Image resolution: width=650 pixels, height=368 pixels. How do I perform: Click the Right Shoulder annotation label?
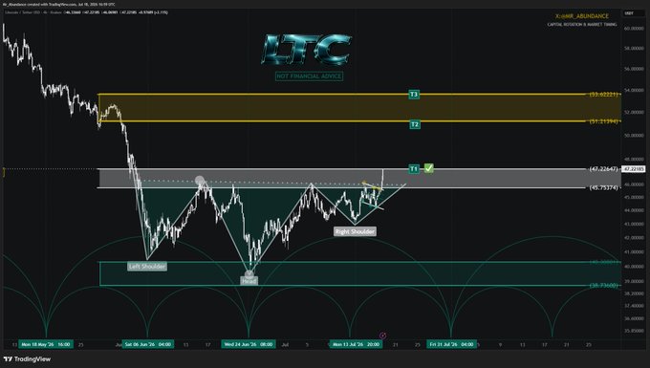(355, 231)
